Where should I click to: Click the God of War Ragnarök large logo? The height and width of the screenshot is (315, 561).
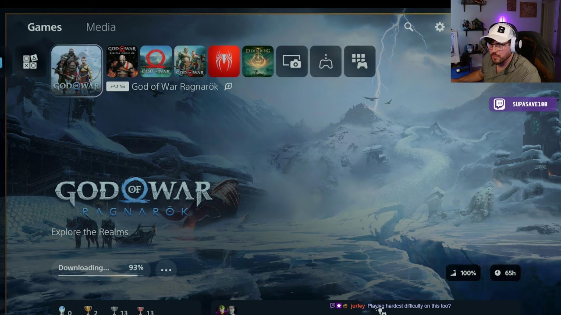pos(133,197)
